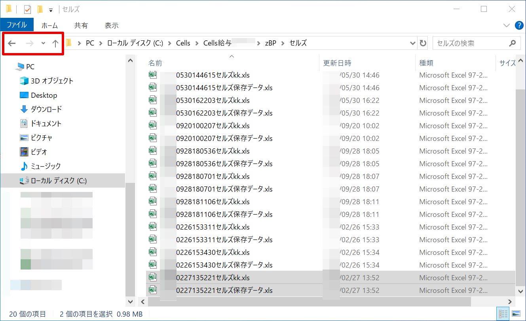Click the Back navigation arrow
This screenshot has height=321, width=526.
coord(12,44)
